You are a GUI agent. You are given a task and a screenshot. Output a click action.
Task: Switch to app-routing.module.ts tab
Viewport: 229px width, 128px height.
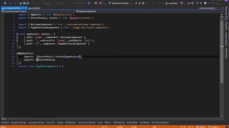(11, 8)
